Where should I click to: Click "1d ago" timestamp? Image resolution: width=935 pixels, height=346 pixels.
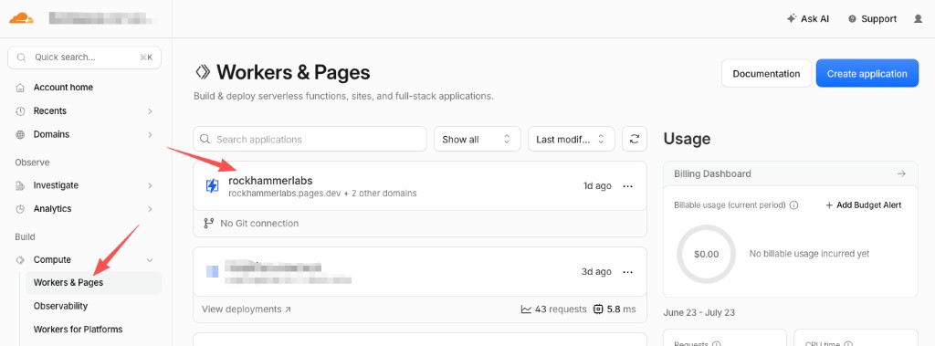pos(597,185)
